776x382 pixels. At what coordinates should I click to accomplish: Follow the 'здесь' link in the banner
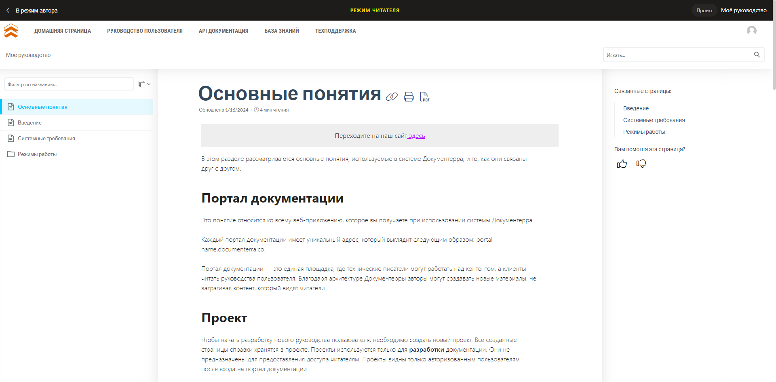pos(417,136)
